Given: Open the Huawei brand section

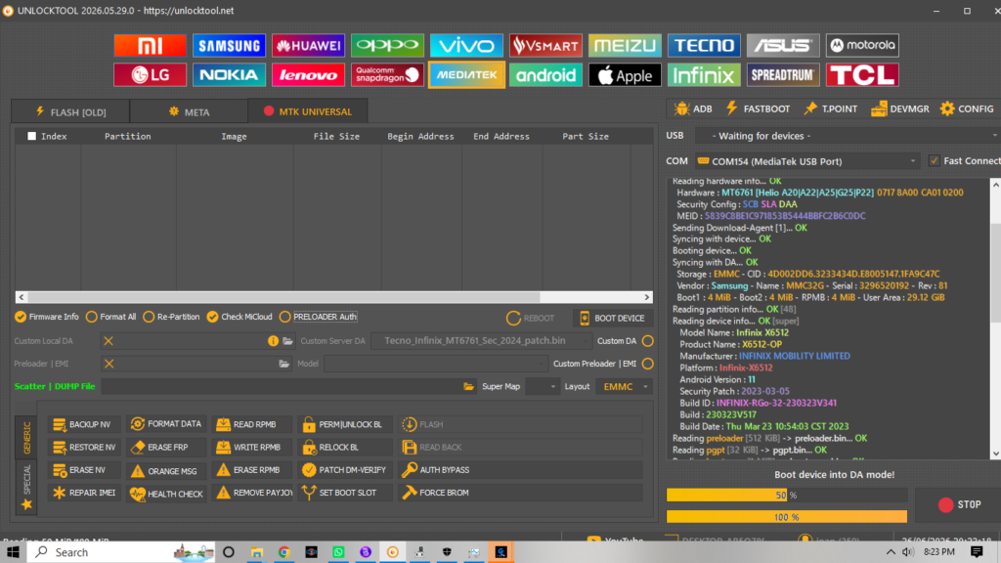Looking at the screenshot, I should [x=308, y=45].
